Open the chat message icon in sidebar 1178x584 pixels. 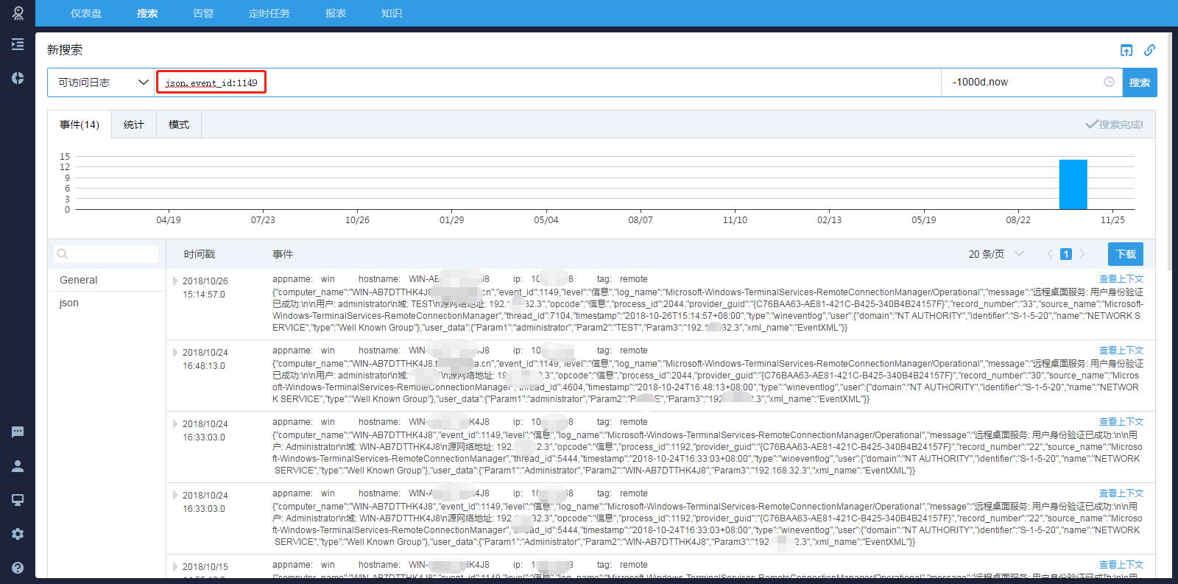pyautogui.click(x=18, y=432)
